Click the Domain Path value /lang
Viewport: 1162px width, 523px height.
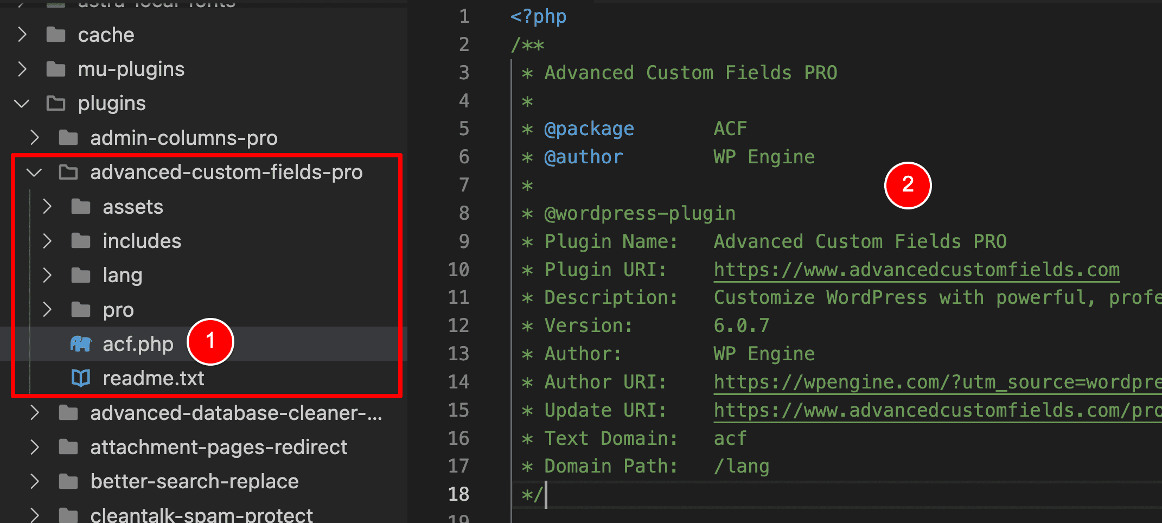click(741, 467)
